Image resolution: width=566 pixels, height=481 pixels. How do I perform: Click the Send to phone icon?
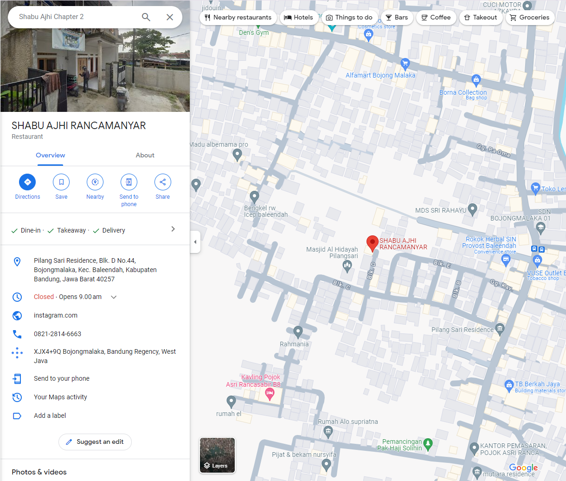pos(129,182)
